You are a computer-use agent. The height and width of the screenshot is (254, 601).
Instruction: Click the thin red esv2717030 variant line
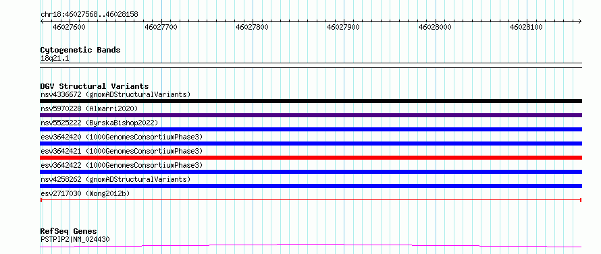(x=311, y=200)
